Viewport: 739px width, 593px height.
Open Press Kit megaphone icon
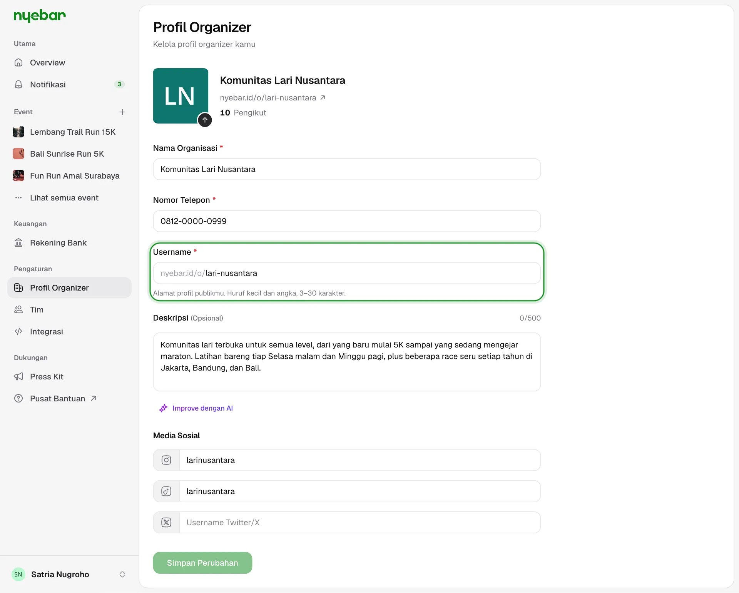pyautogui.click(x=18, y=377)
